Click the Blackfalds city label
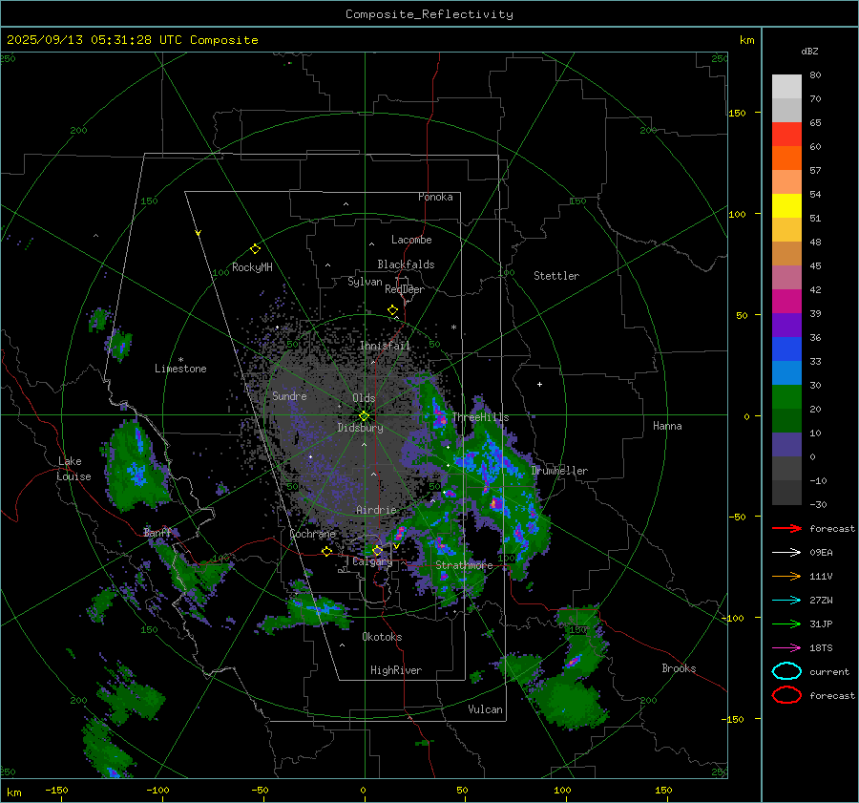859x803 pixels. [x=406, y=264]
